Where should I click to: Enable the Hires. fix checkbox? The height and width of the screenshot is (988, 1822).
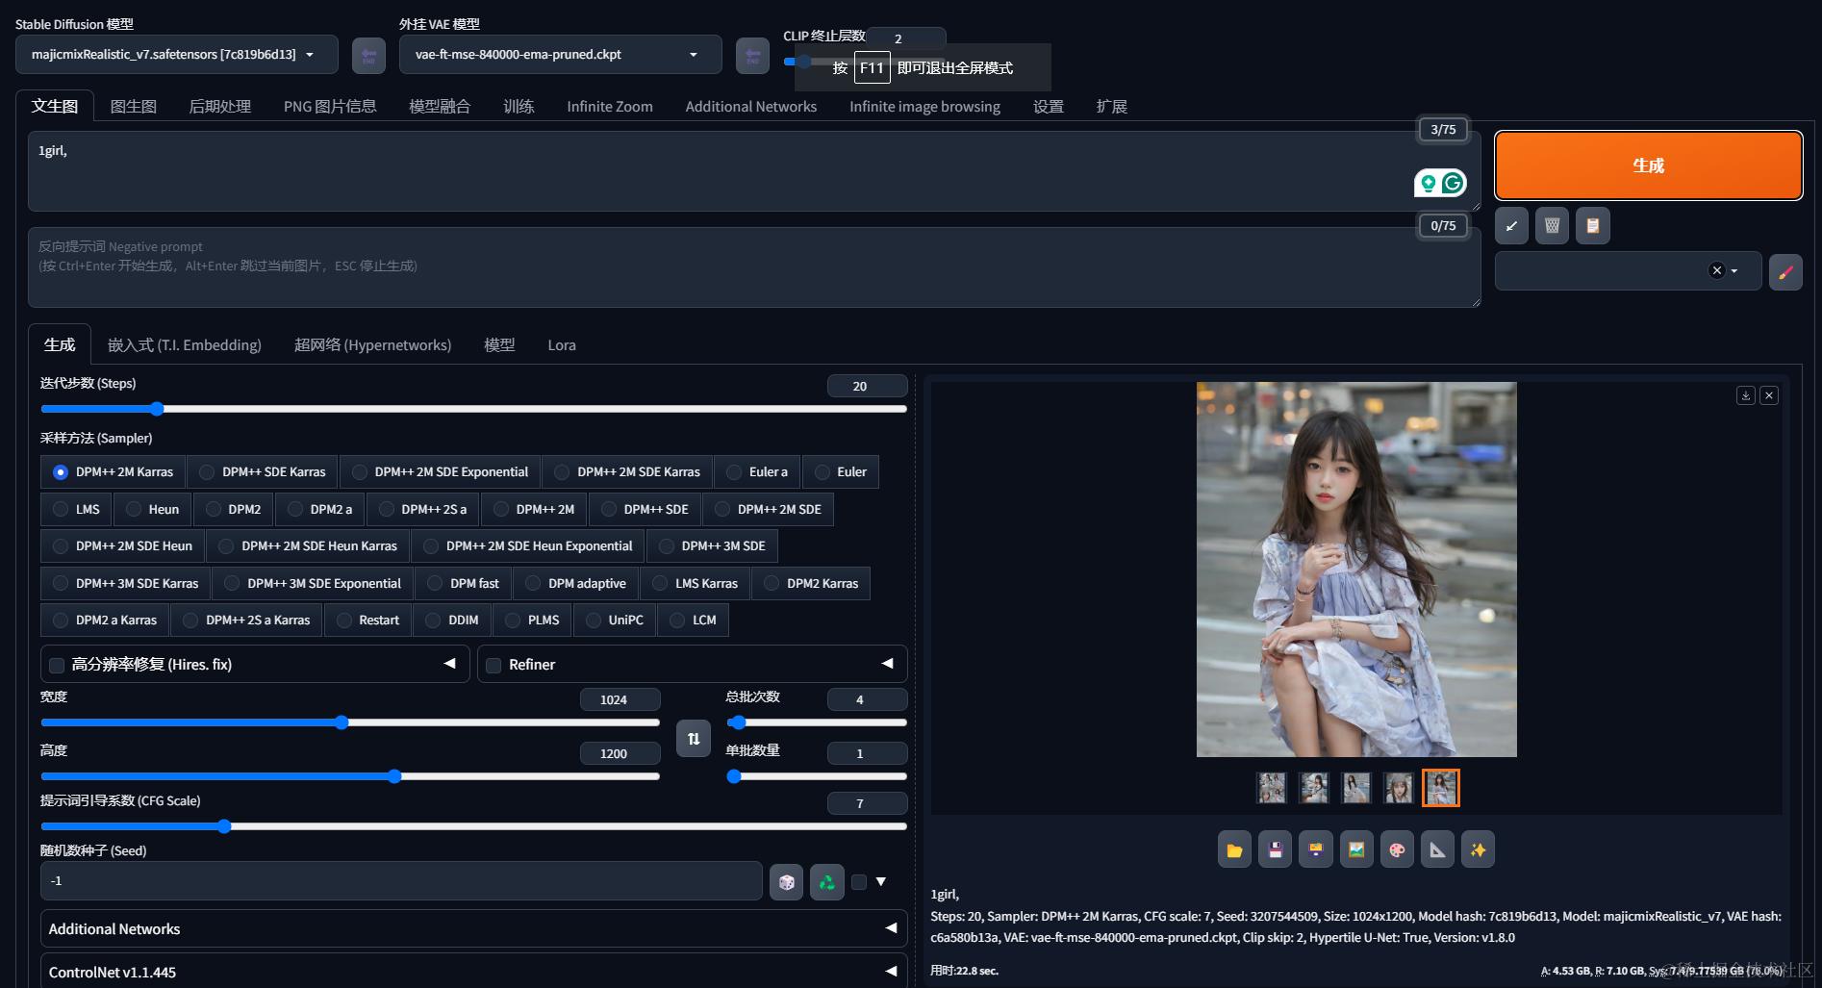coord(57,666)
